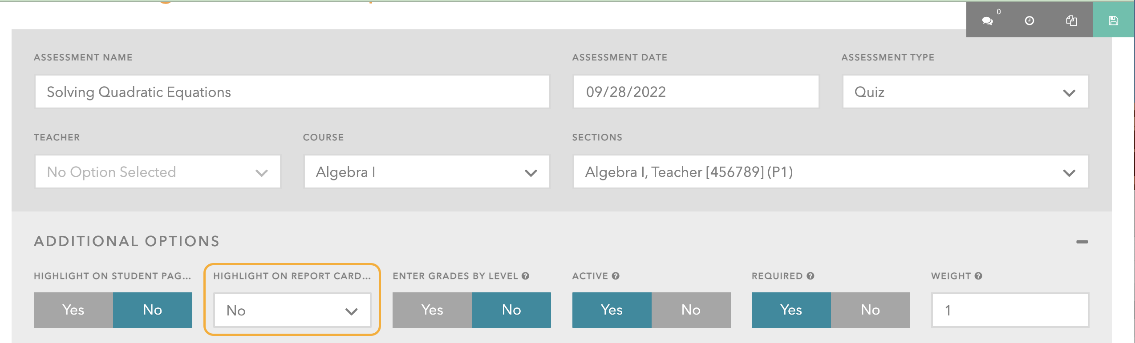1135x343 pixels.
Task: Click the green save icon
Action: pyautogui.click(x=1113, y=21)
